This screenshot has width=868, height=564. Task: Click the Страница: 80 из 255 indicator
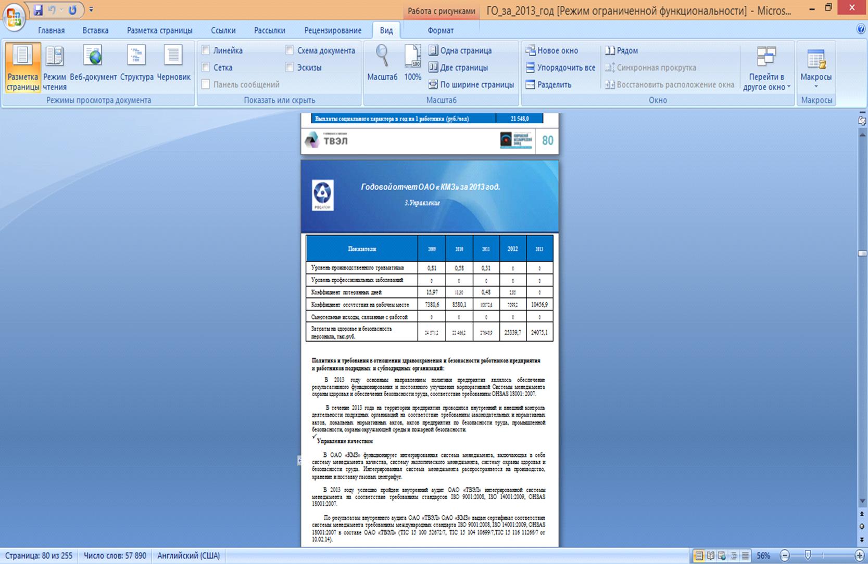click(x=39, y=556)
